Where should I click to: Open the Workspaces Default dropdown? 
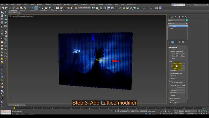[x=201, y=5]
